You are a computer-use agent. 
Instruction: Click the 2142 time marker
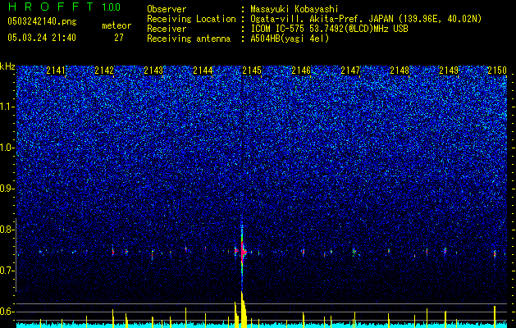(104, 70)
